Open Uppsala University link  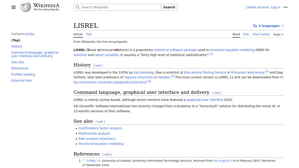point(138,77)
